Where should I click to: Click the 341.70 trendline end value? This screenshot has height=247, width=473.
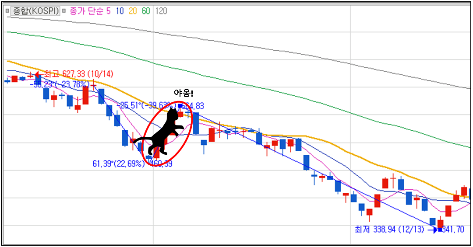click(453, 230)
